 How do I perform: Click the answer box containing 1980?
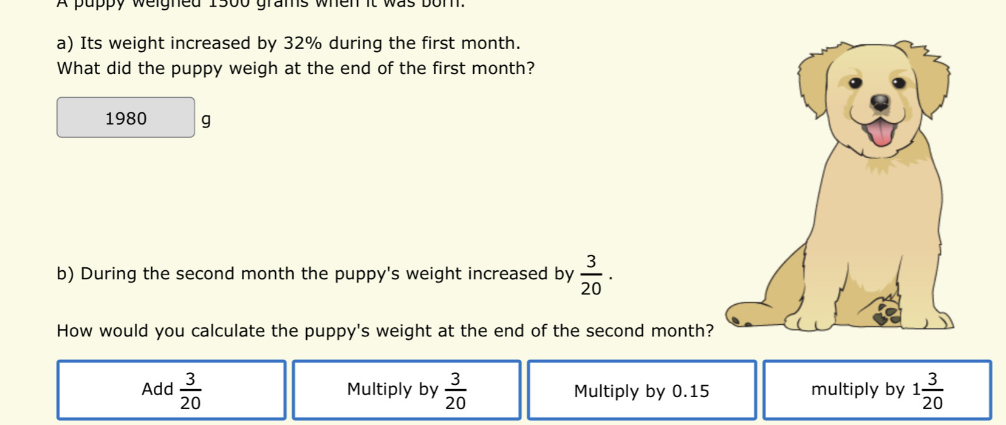(126, 118)
